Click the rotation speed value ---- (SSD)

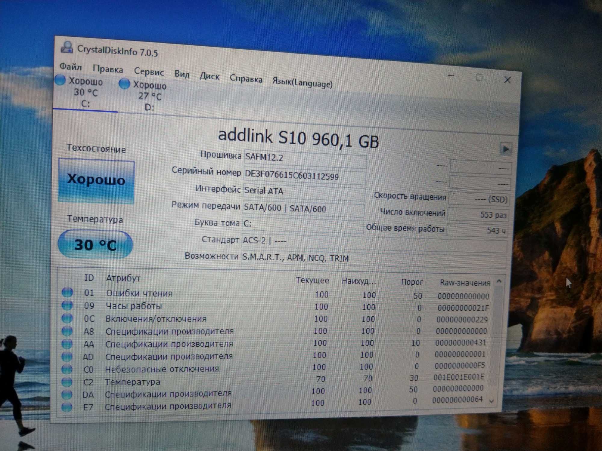coord(479,198)
